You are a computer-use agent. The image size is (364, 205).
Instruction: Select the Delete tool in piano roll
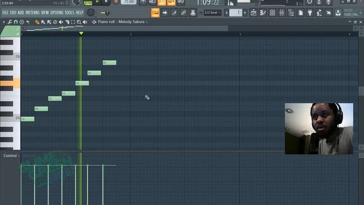tap(55, 22)
